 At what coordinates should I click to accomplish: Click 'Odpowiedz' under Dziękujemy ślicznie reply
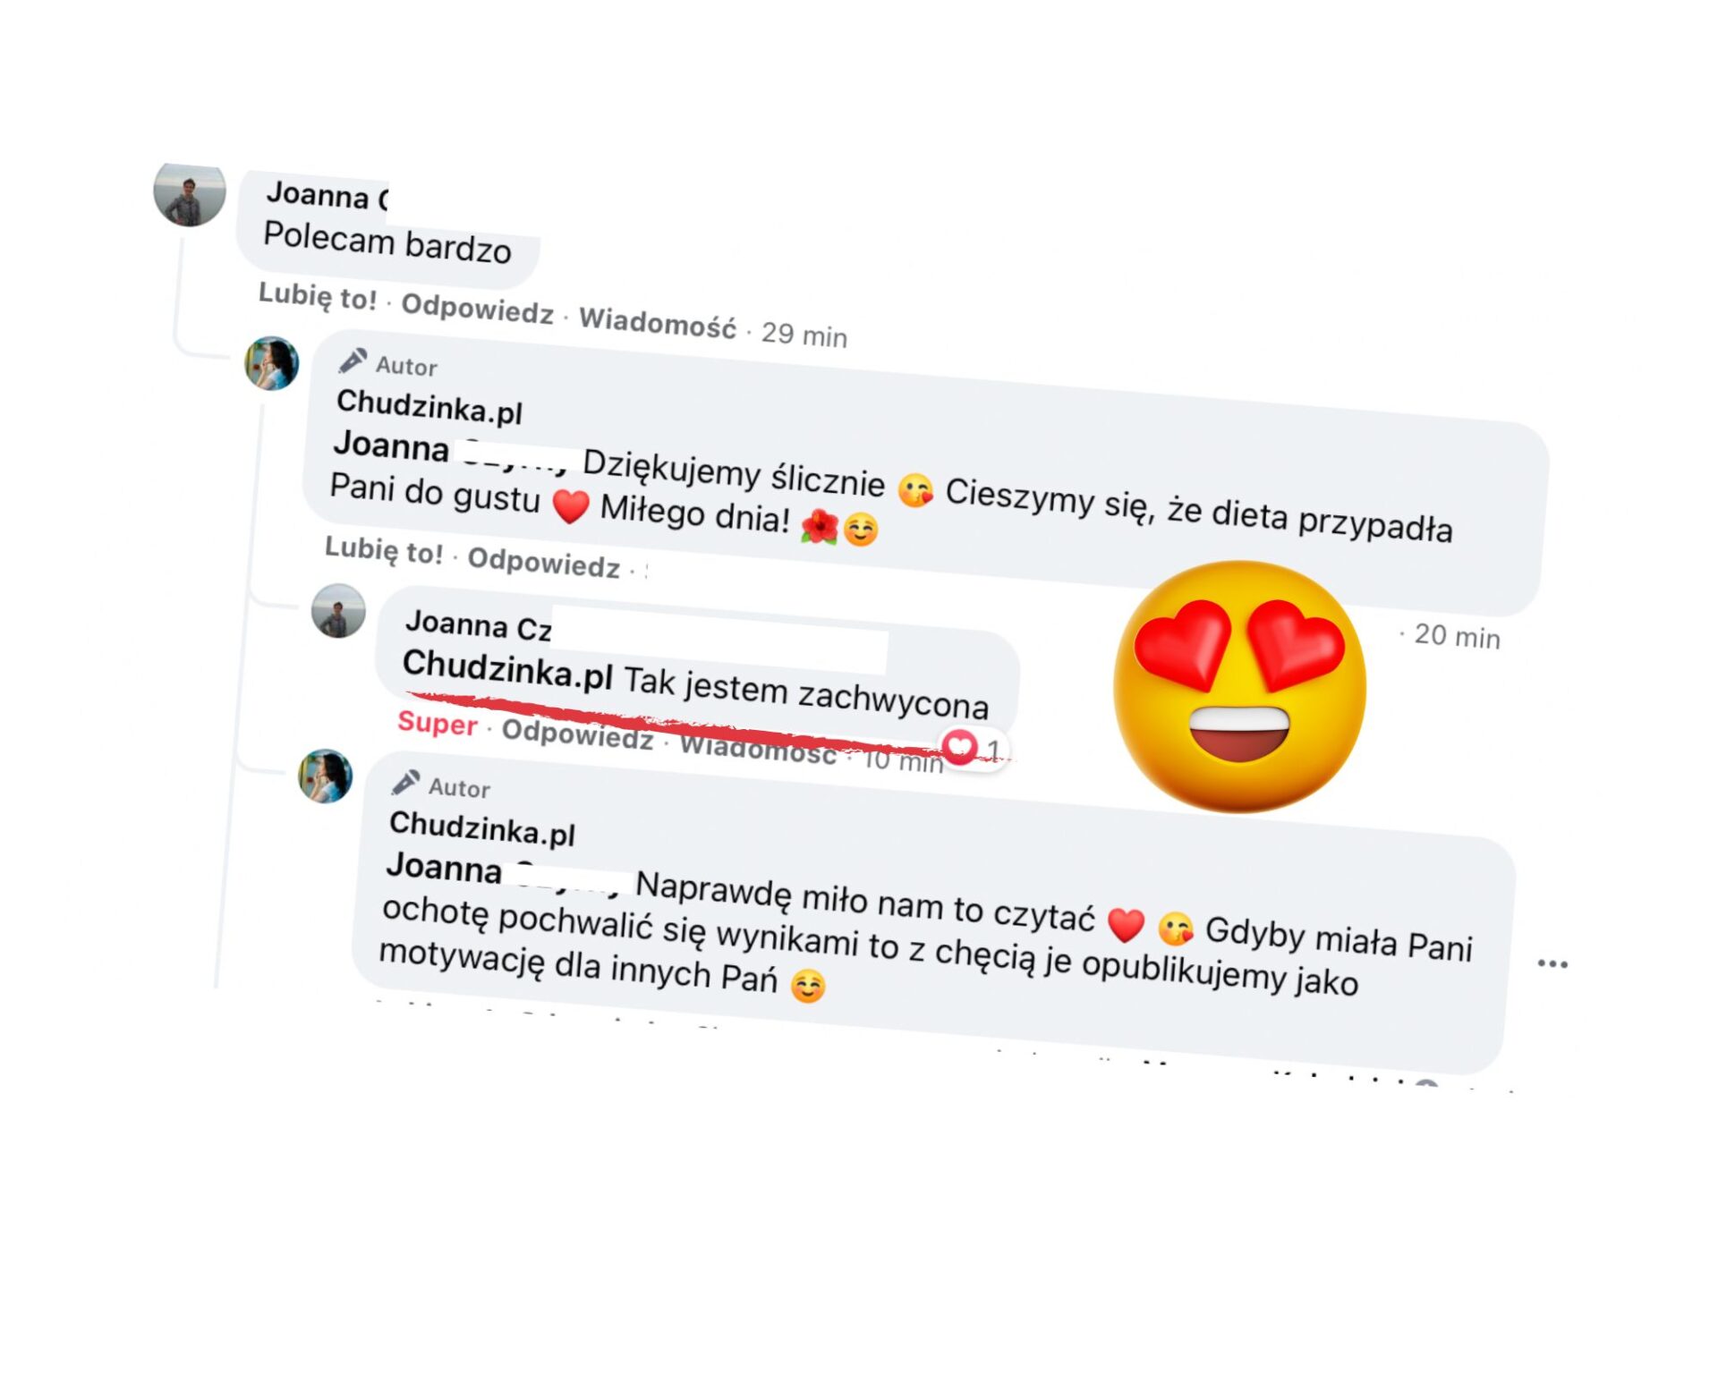coord(544,562)
